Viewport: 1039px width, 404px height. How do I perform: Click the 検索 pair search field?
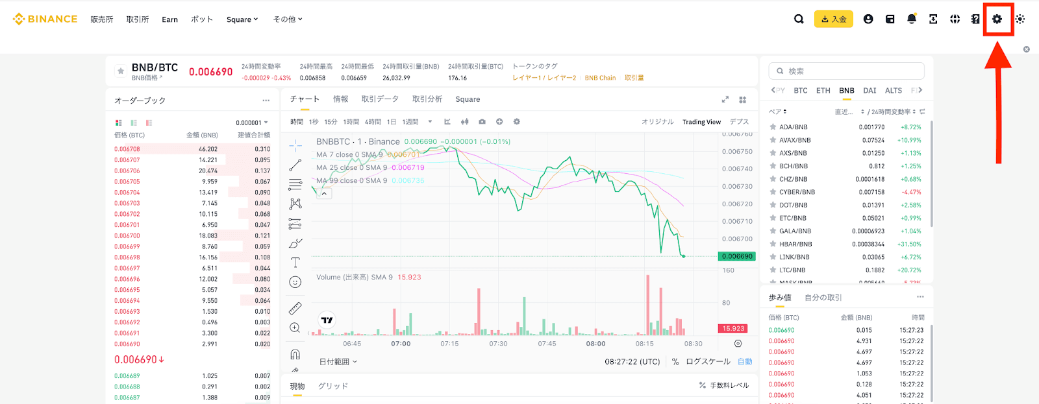[x=847, y=71]
